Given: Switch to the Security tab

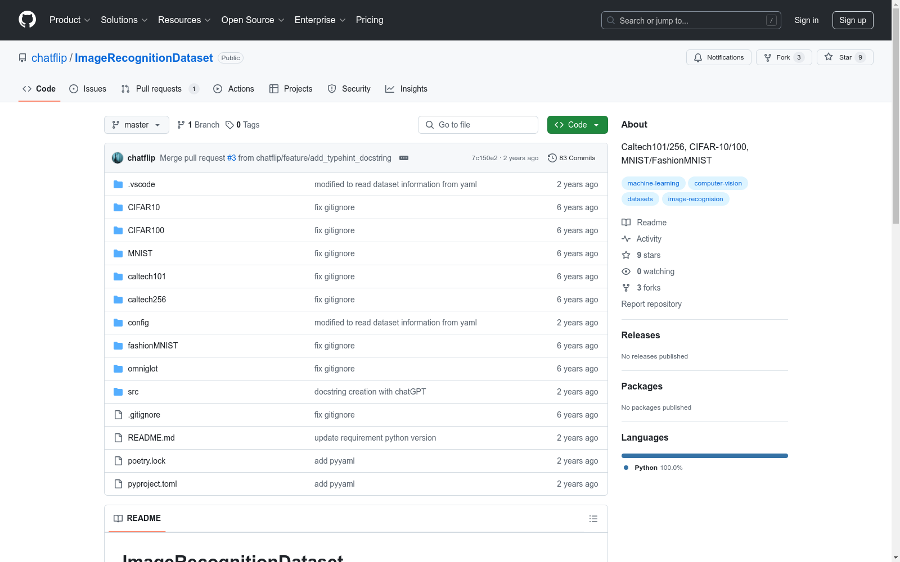Looking at the screenshot, I should pos(349,89).
